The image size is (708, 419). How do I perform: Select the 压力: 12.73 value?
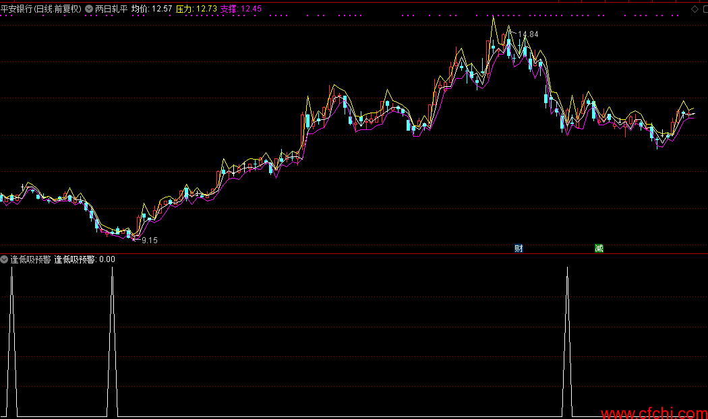[x=196, y=9]
